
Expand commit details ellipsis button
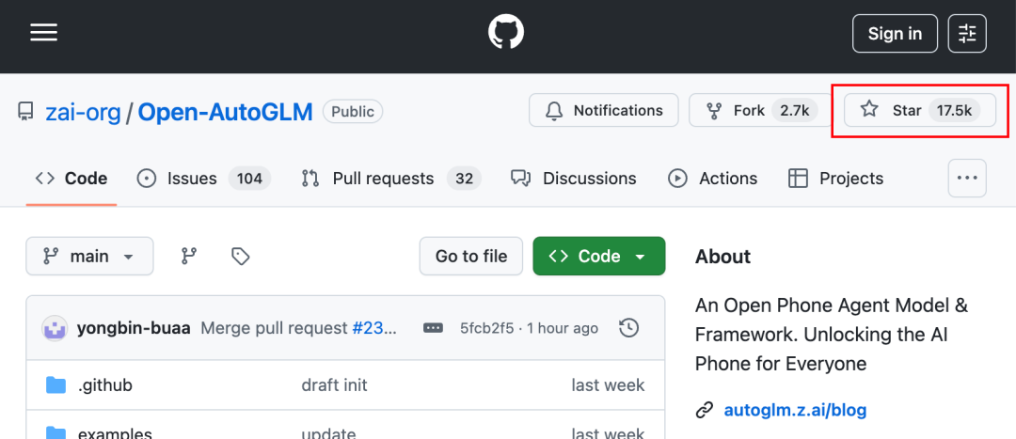[433, 328]
